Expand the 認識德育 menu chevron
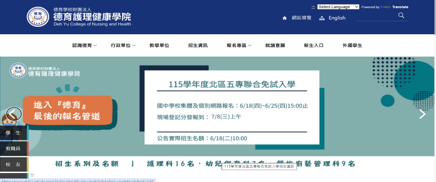 pyautogui.click(x=95, y=45)
